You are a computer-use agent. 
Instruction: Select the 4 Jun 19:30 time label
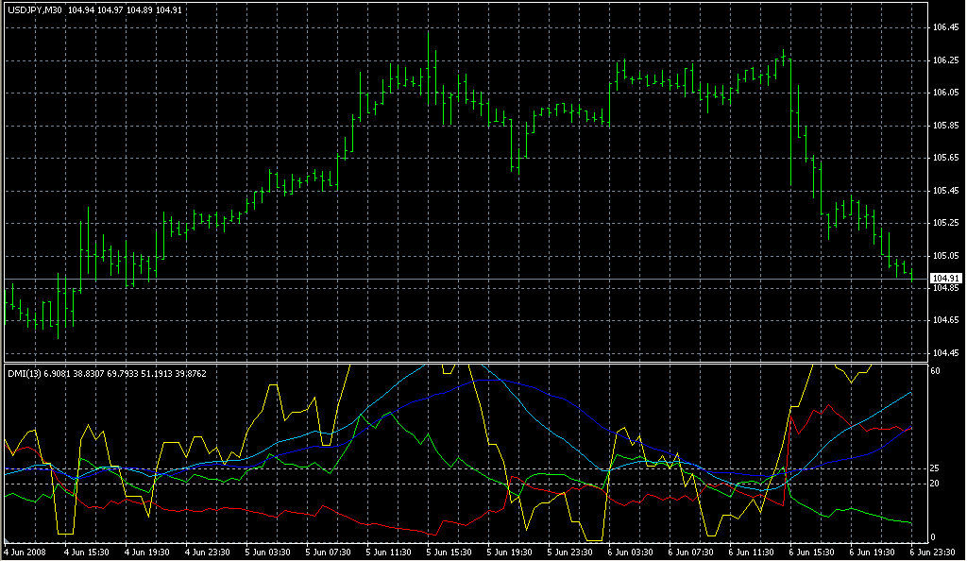pos(148,551)
